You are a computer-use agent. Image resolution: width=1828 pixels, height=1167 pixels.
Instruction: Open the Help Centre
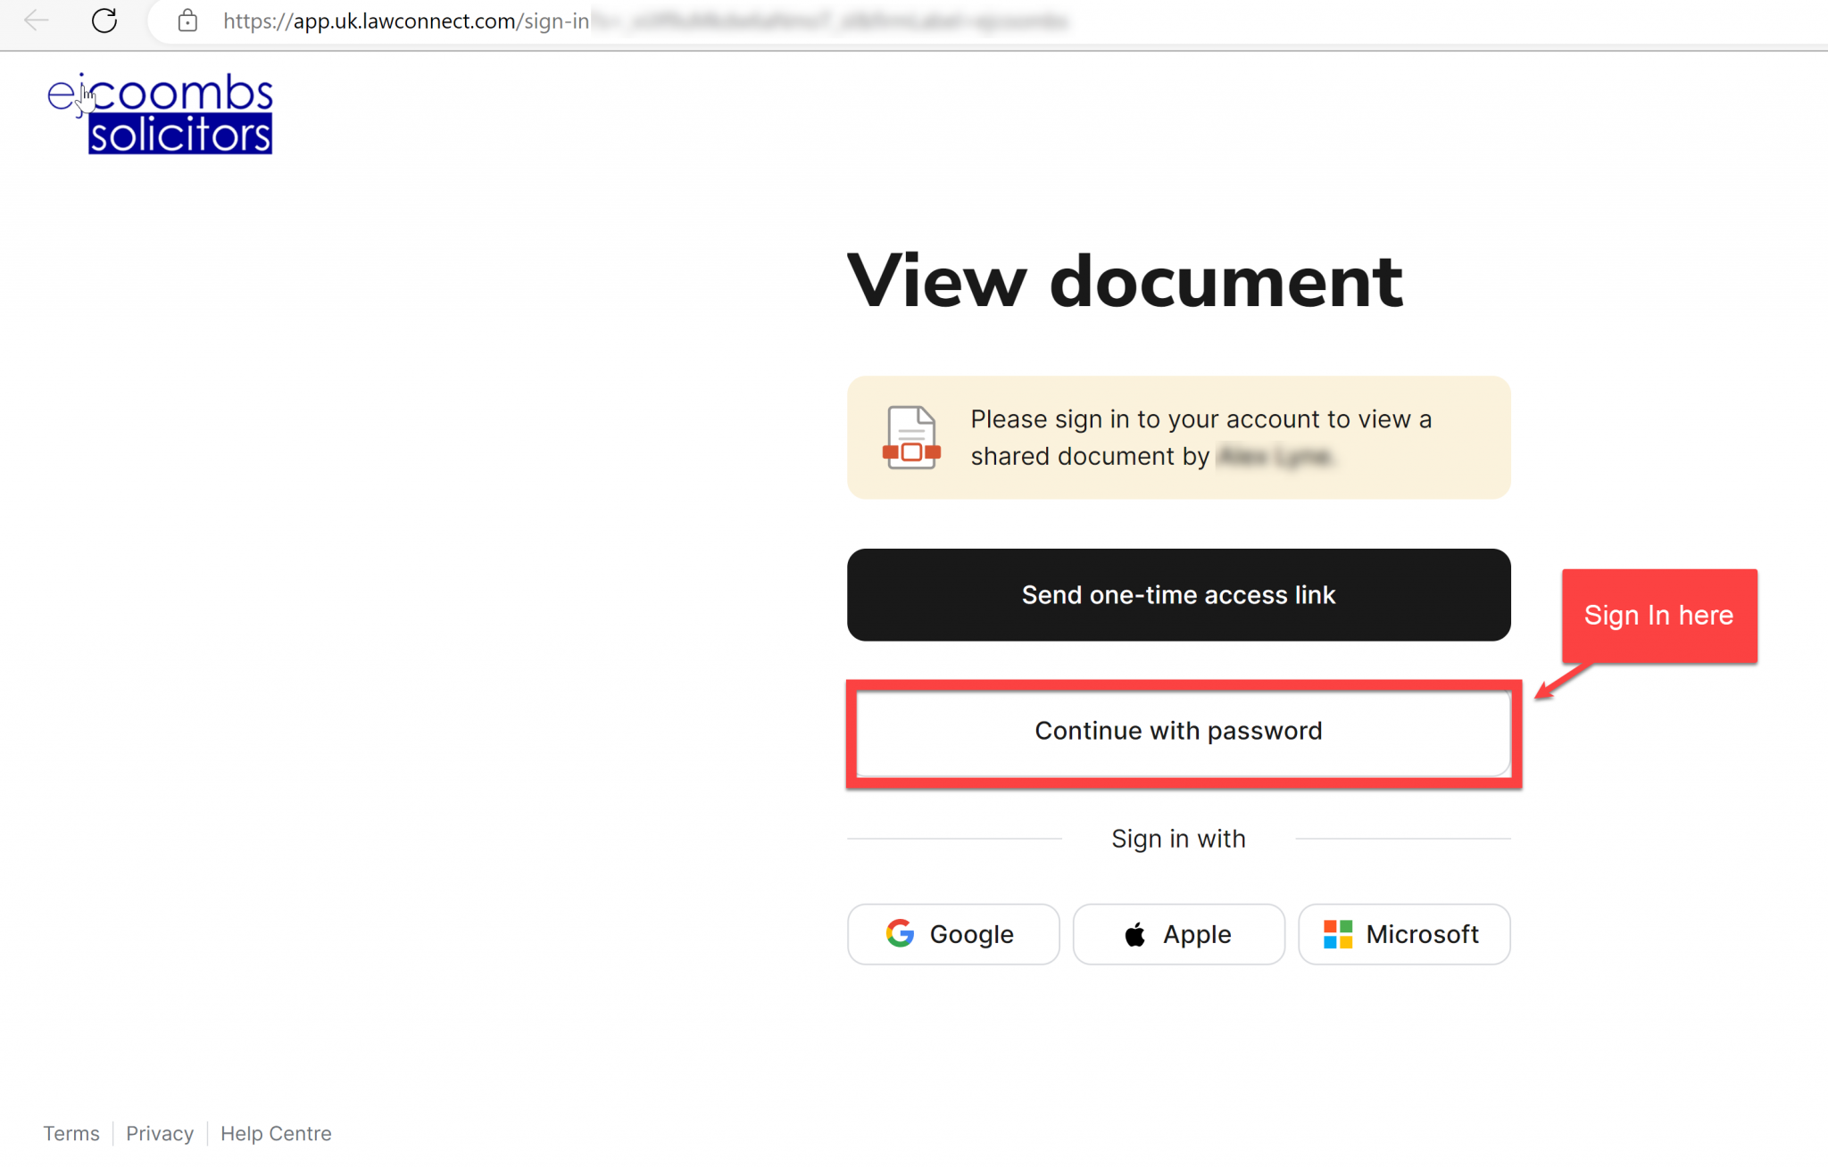[x=275, y=1133]
